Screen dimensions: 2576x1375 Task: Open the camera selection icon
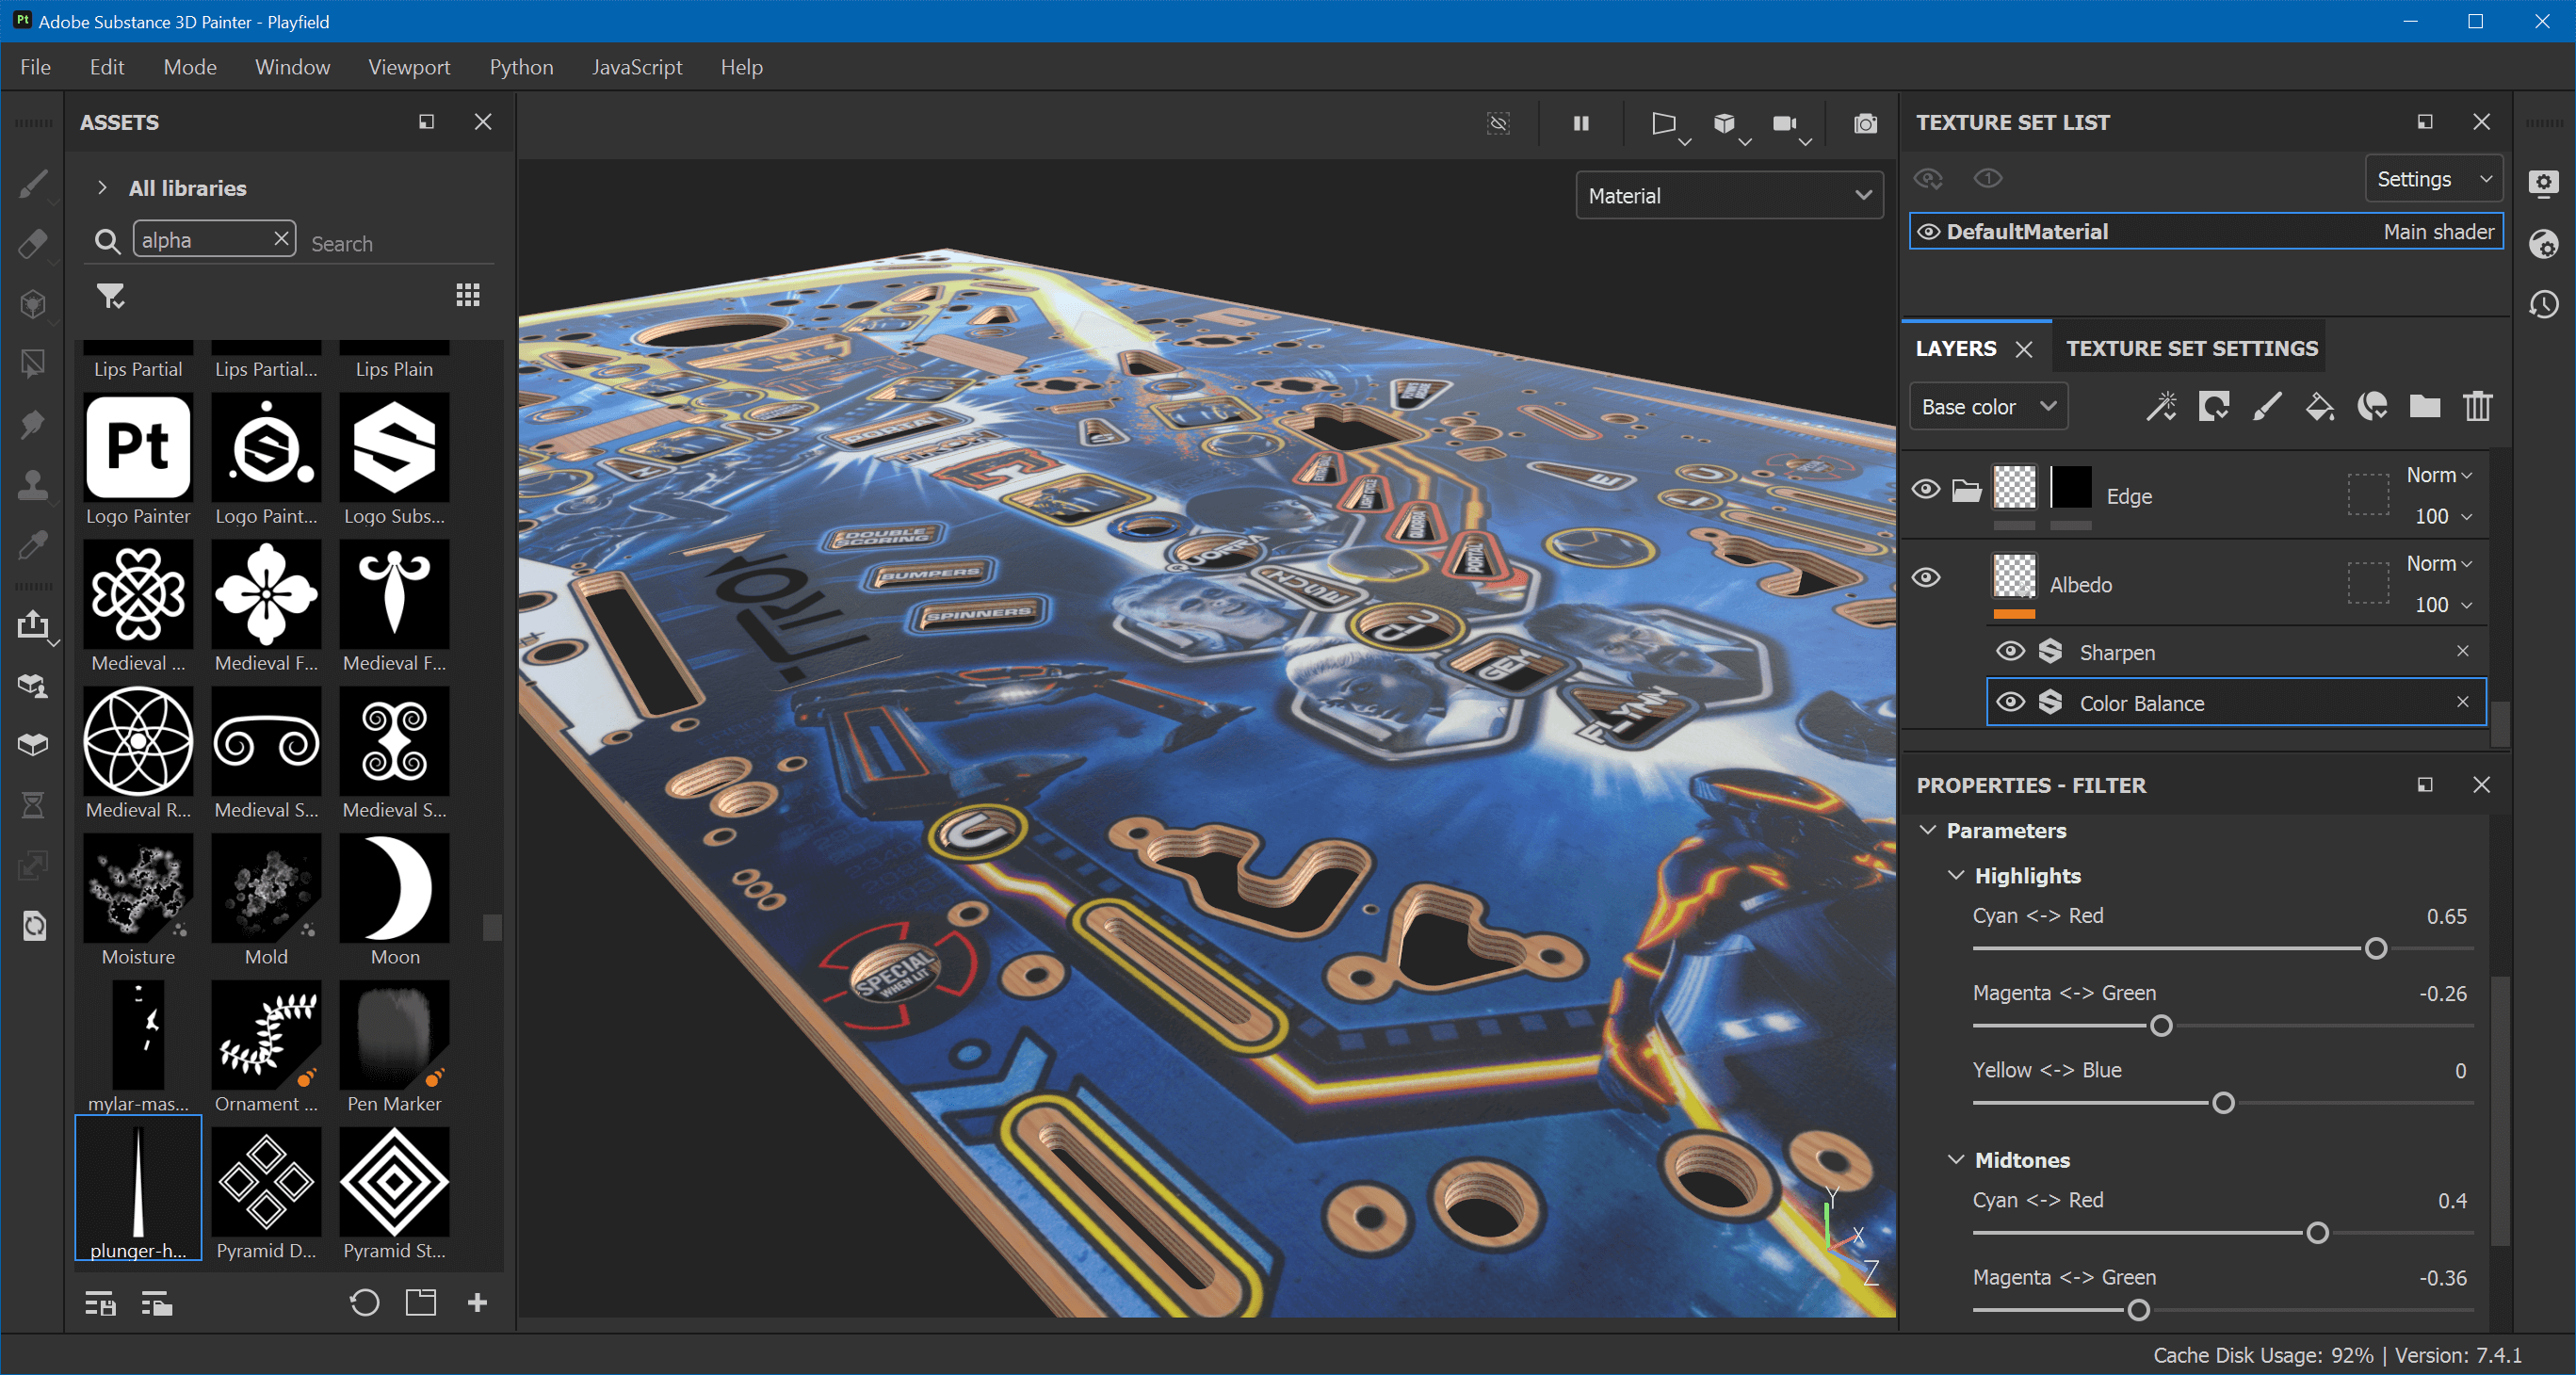1785,124
